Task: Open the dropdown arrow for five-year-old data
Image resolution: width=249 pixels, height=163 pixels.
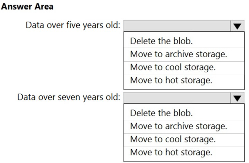Action: pyautogui.click(x=237, y=26)
